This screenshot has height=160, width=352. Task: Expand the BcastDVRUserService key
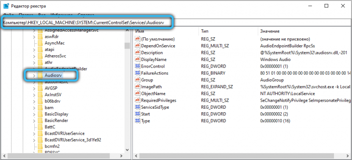34,134
